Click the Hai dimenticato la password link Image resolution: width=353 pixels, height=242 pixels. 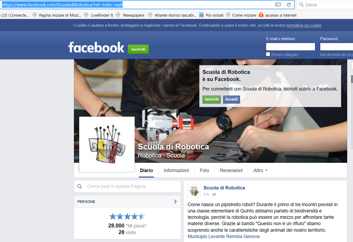point(336,55)
